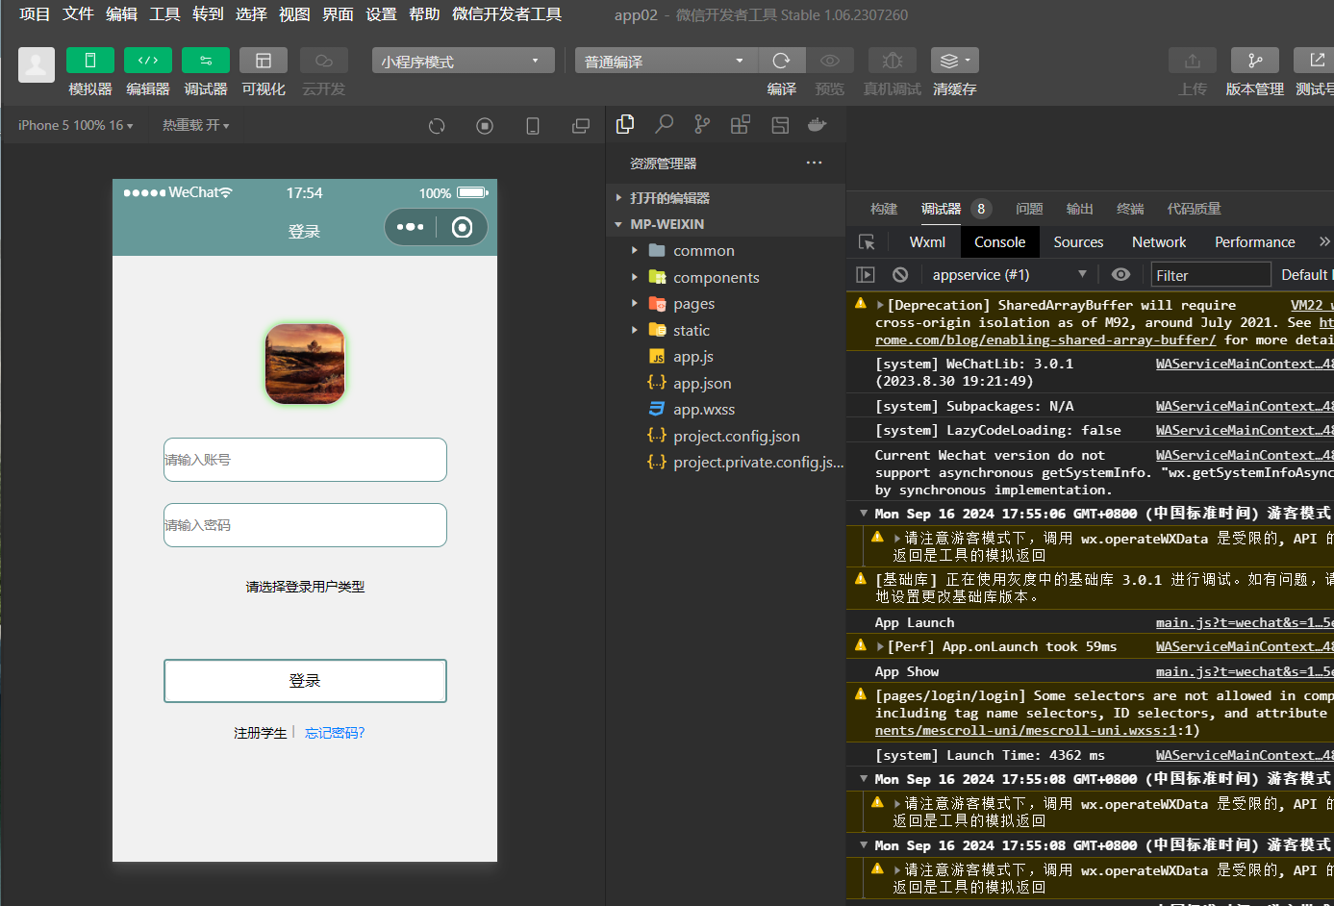The image size is (1334, 906).
Task: Switch to the Network tab
Action: coord(1158,242)
